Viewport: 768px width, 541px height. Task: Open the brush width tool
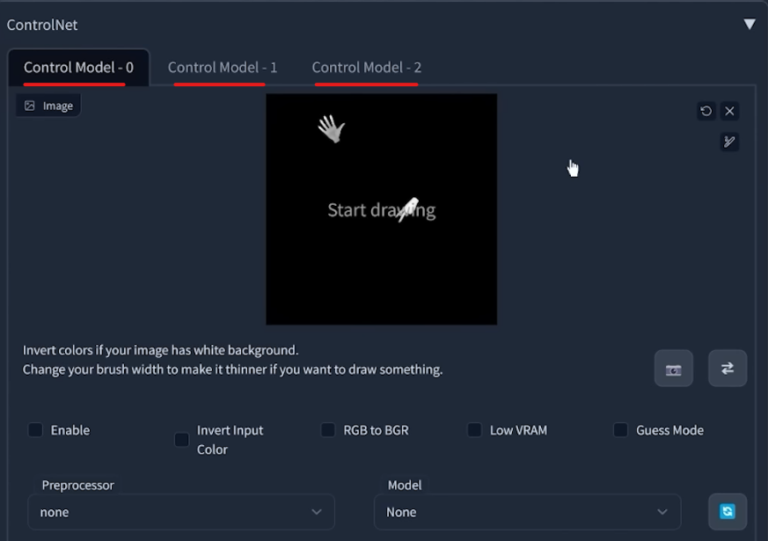coord(729,142)
